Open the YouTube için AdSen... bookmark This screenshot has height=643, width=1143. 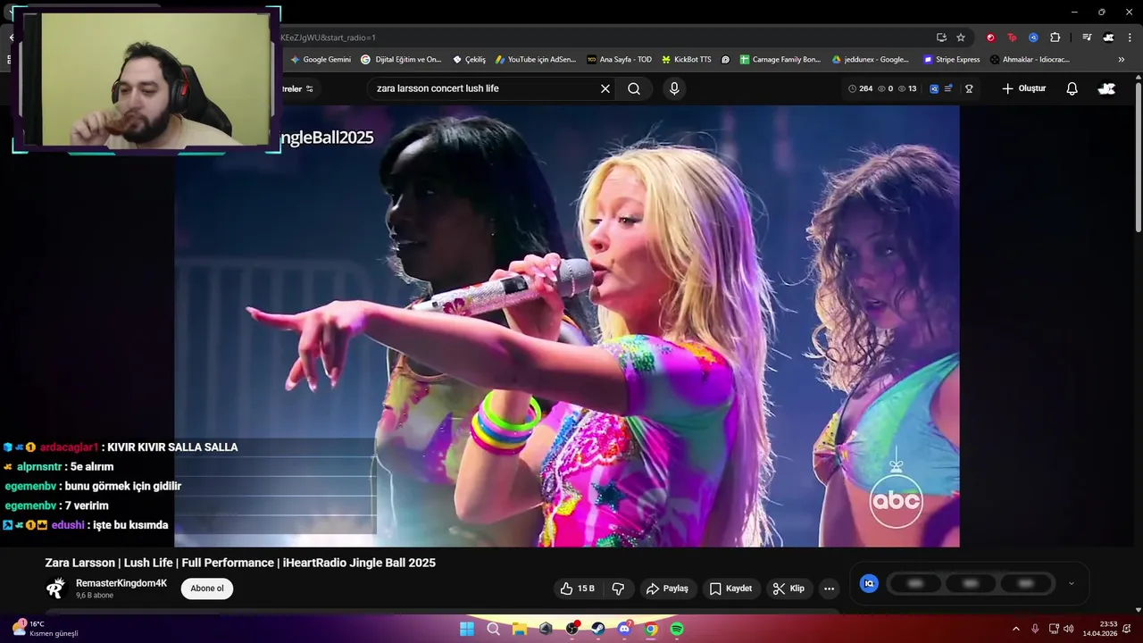536,60
